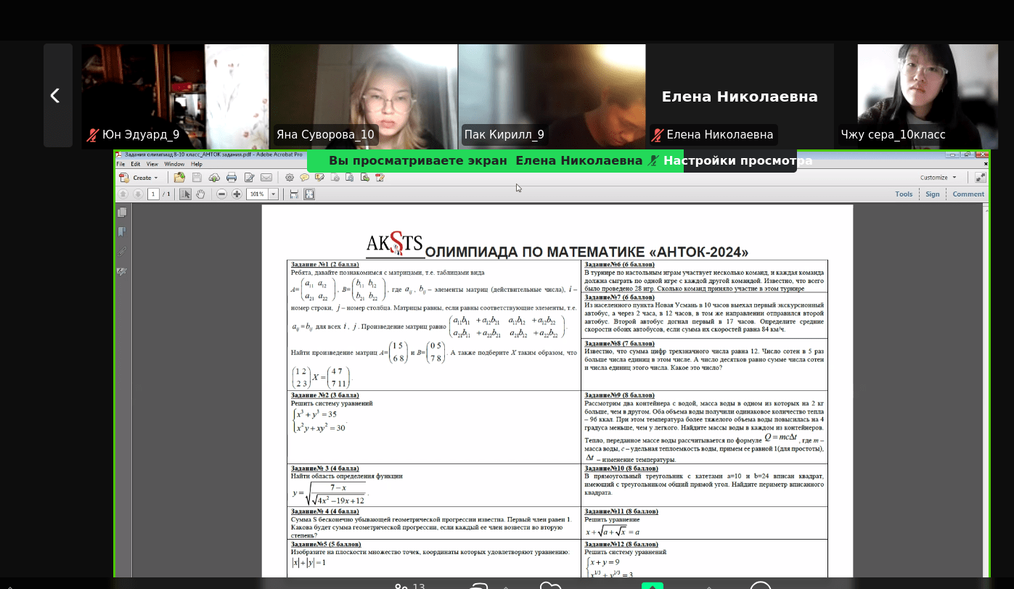Toggle read mode expand arrows icon

click(981, 178)
